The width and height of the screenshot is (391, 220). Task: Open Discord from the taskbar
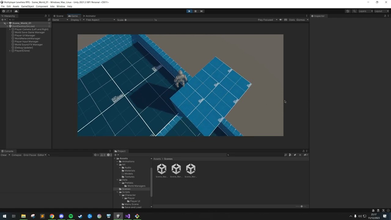61,216
